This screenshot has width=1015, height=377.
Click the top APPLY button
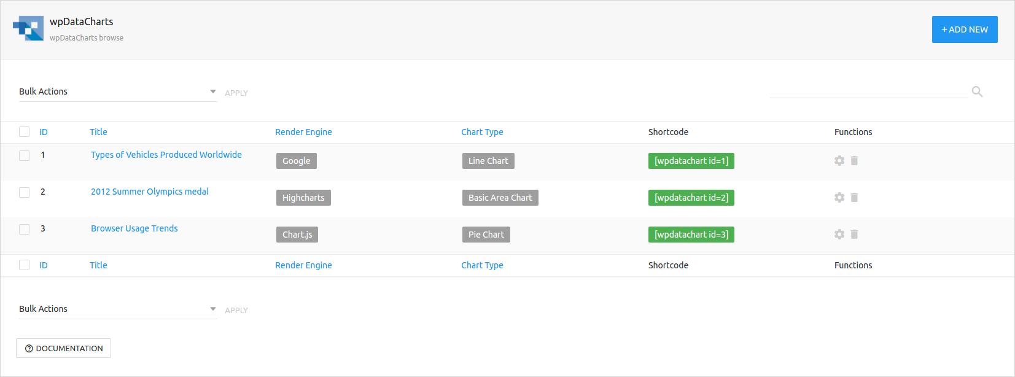(x=236, y=93)
